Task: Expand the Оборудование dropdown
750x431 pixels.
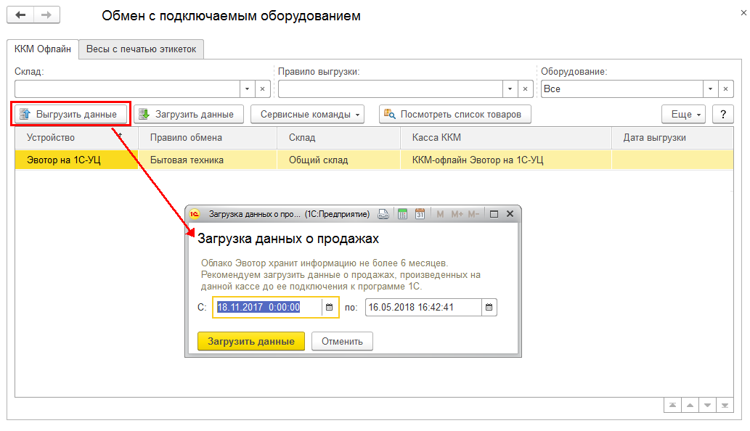Action: click(710, 89)
